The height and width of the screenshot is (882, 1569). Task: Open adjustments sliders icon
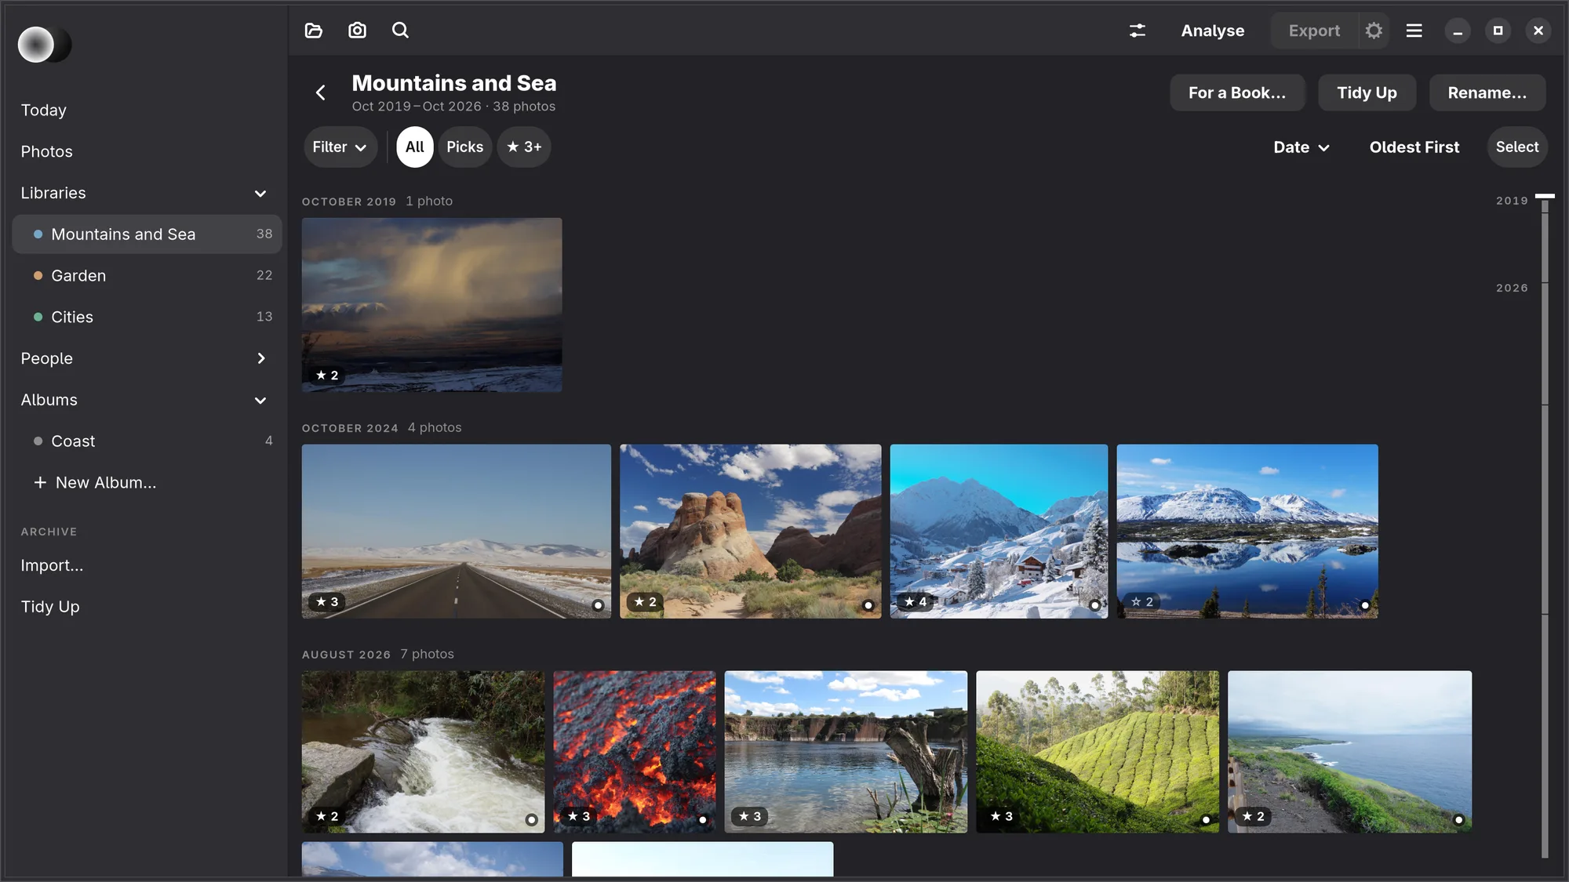point(1137,31)
